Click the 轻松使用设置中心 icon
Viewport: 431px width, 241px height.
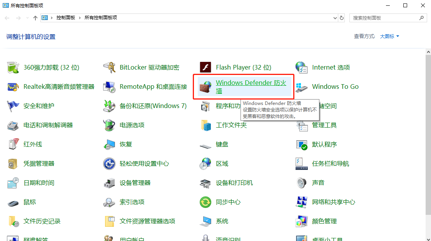click(x=109, y=164)
